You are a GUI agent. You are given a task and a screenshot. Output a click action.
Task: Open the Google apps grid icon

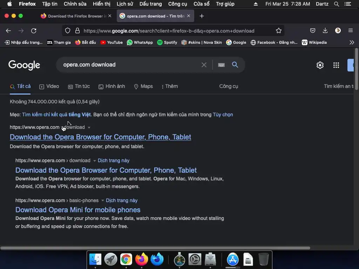336,65
